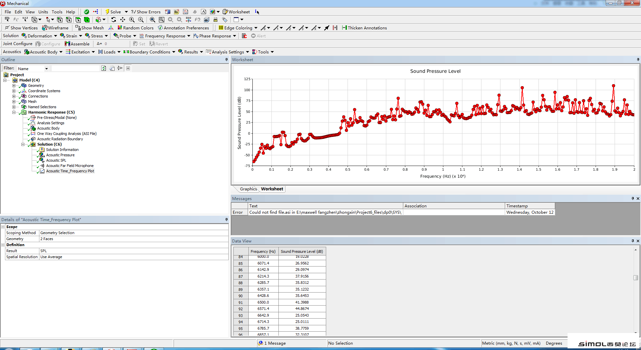Image resolution: width=641 pixels, height=350 pixels.
Task: Click the expand-all plus icon in Outline
Action: tap(128, 68)
